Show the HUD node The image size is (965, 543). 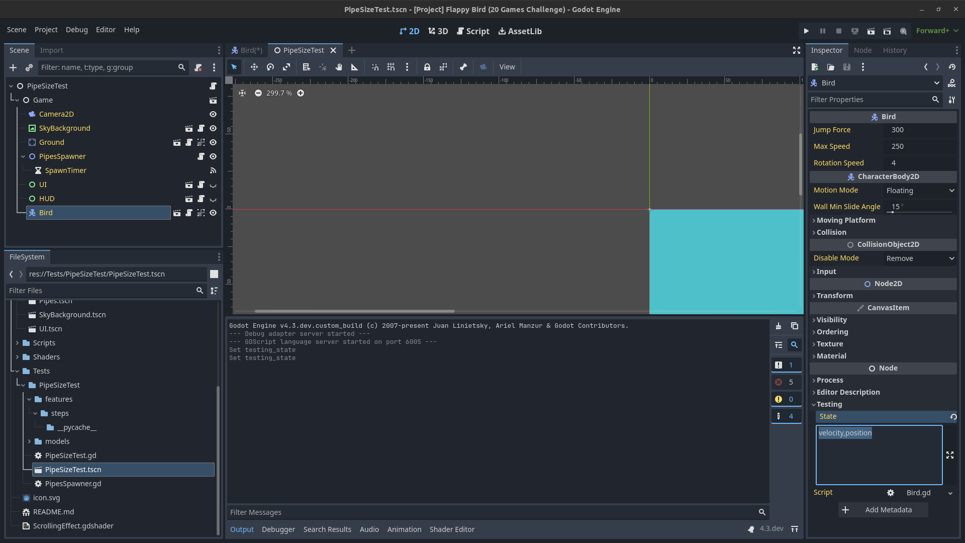point(213,199)
